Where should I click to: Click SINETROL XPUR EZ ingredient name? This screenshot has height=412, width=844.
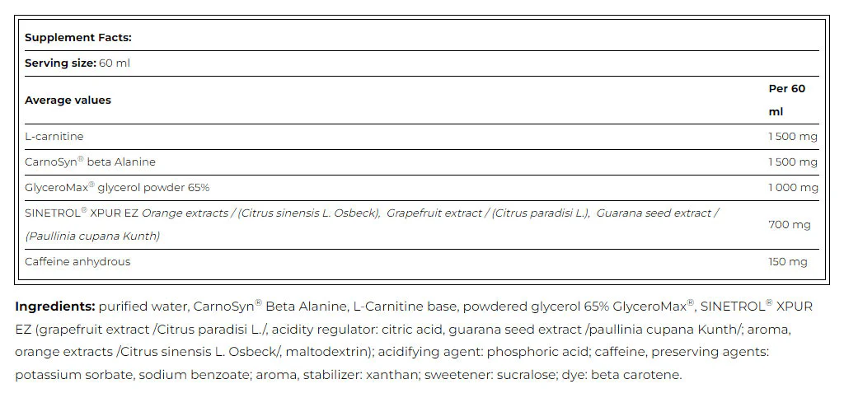pyautogui.click(x=82, y=213)
